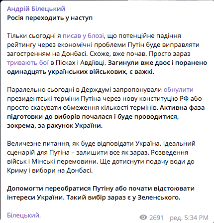
Task: Click the eye views icon
Action: 143,217
